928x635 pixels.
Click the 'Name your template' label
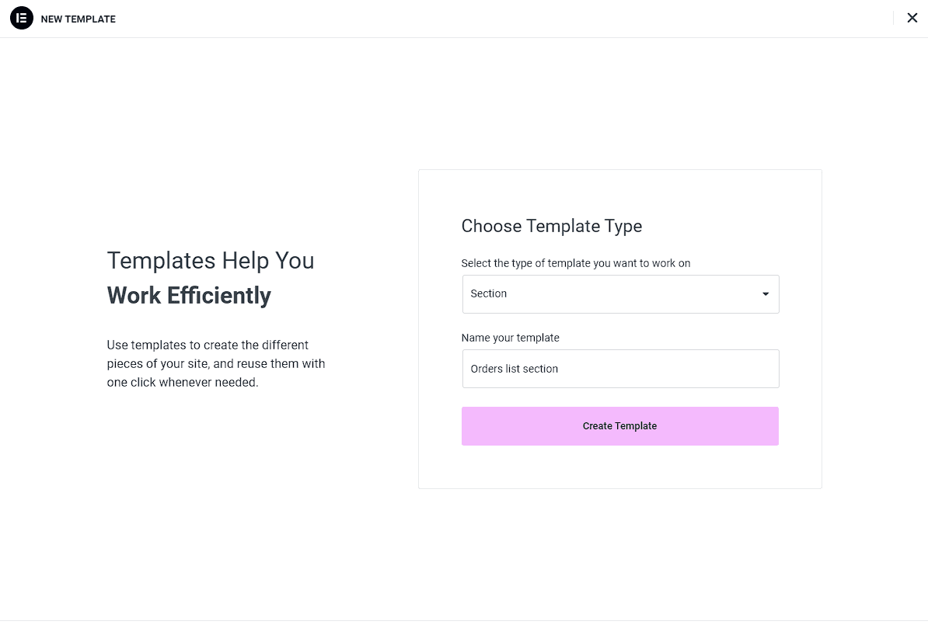(510, 338)
